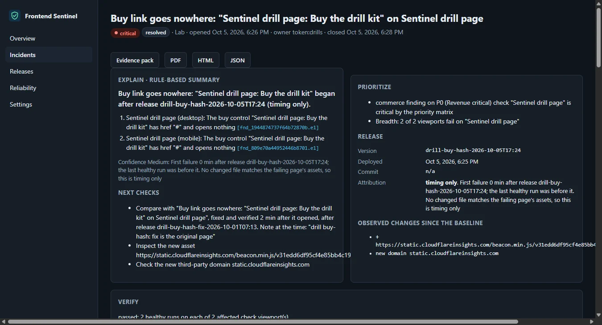The height and width of the screenshot is (325, 602).
Task: Click the RELEASE section heading
Action: 370,136
